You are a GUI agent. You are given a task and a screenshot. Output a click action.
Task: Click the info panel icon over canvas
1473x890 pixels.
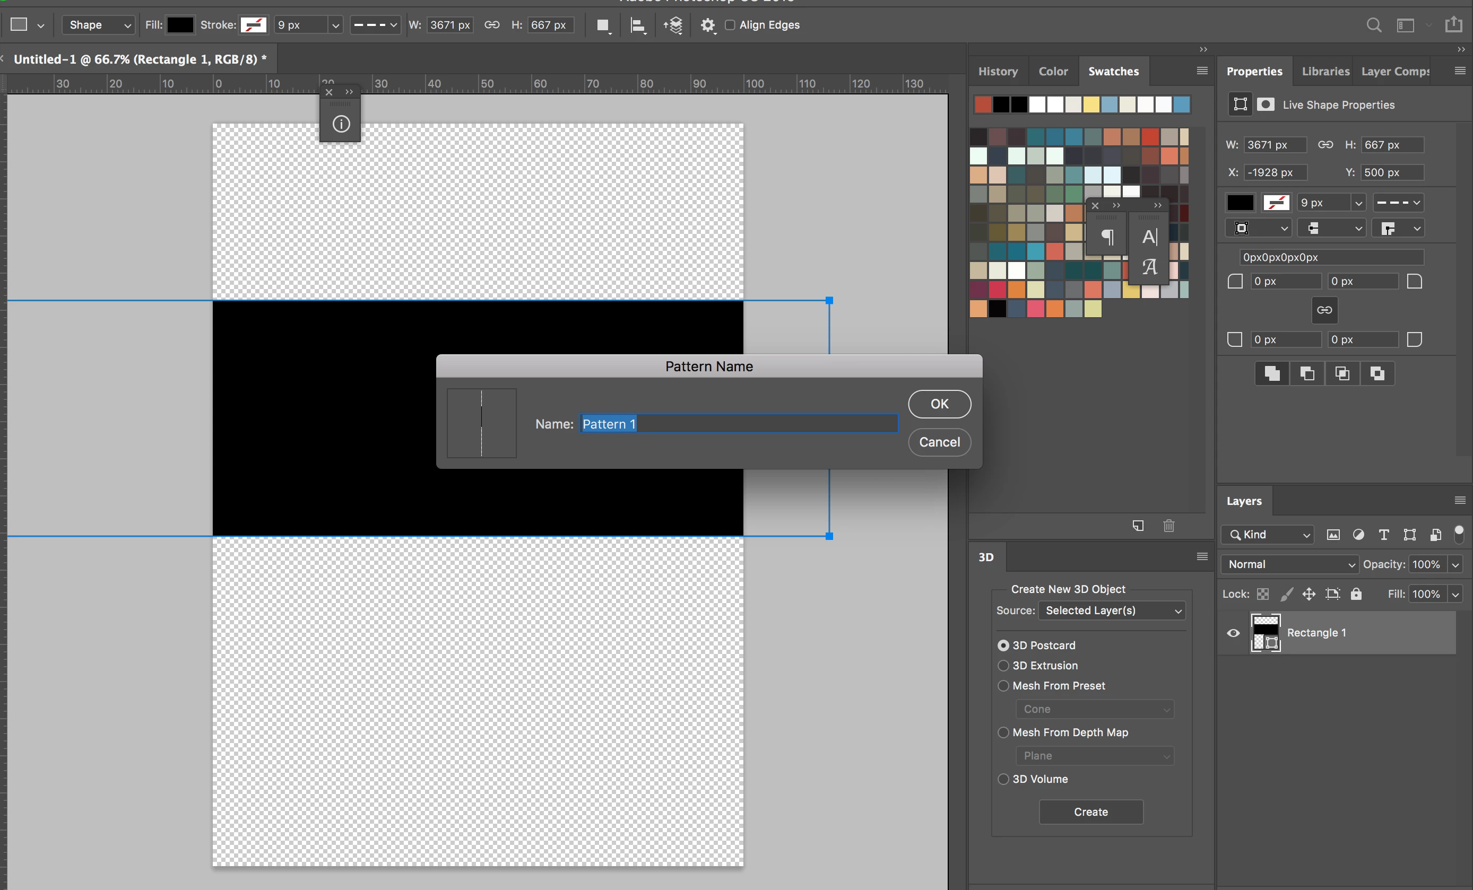click(341, 124)
